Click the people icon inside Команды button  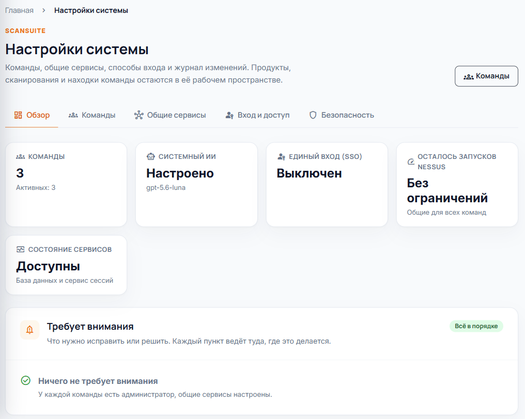tap(468, 76)
